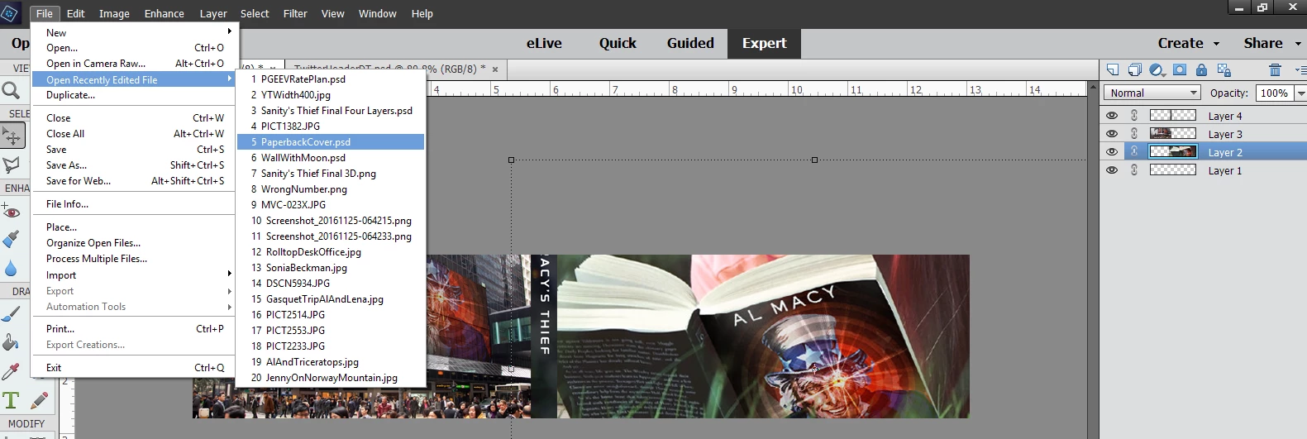
Task: Lock all pixels on the layer
Action: click(x=1202, y=70)
